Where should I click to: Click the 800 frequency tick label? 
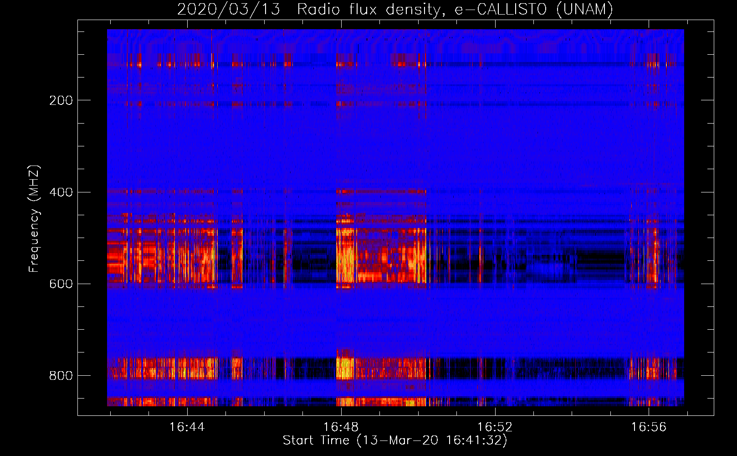(x=61, y=376)
